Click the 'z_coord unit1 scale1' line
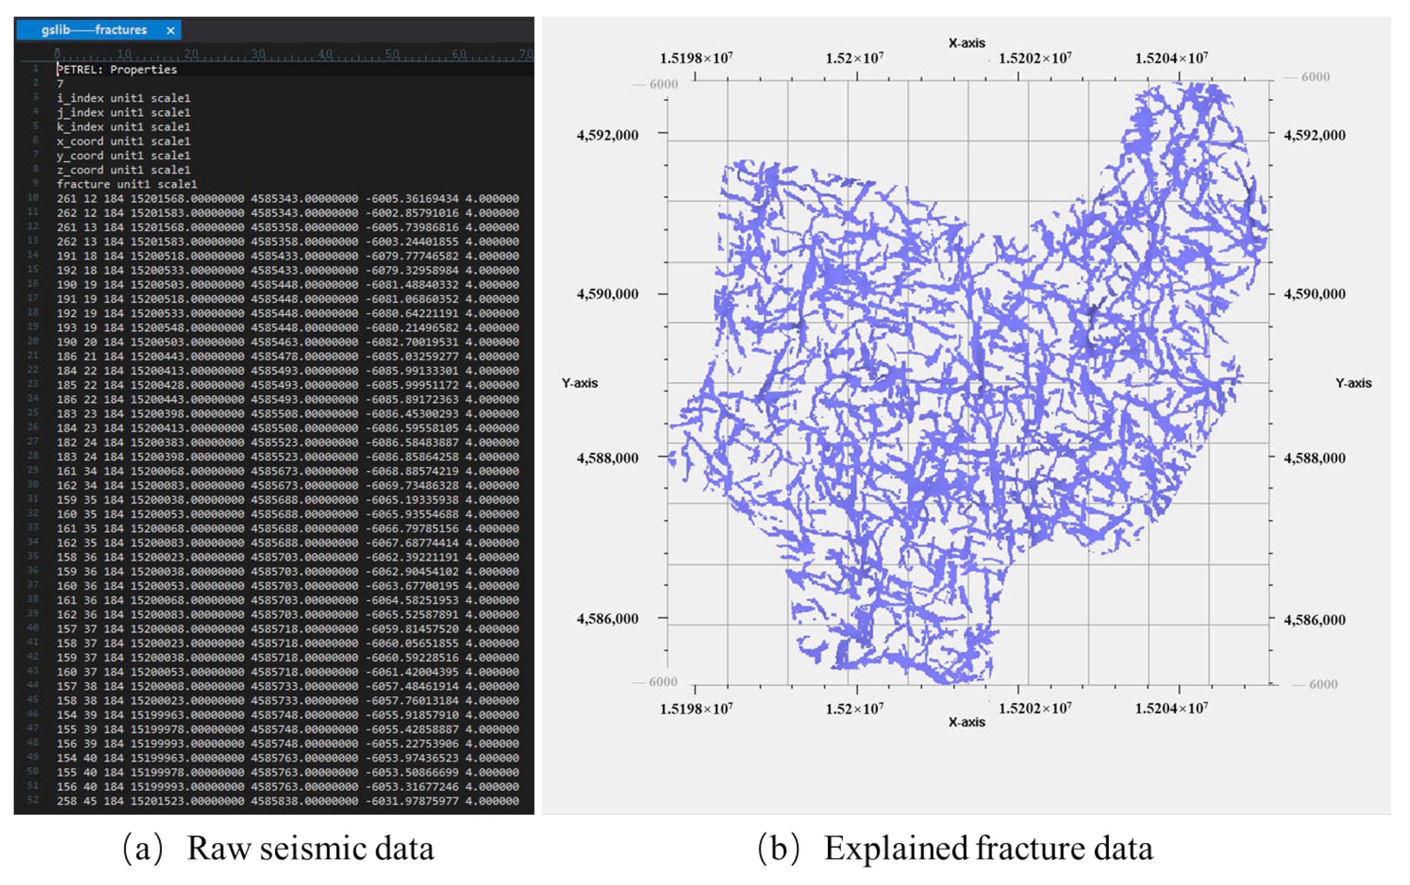This screenshot has width=1410, height=885. pyautogui.click(x=123, y=170)
